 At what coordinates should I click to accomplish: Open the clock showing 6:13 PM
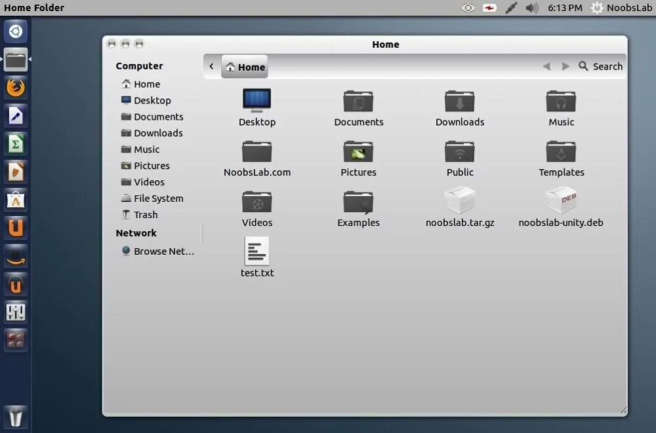pos(565,7)
